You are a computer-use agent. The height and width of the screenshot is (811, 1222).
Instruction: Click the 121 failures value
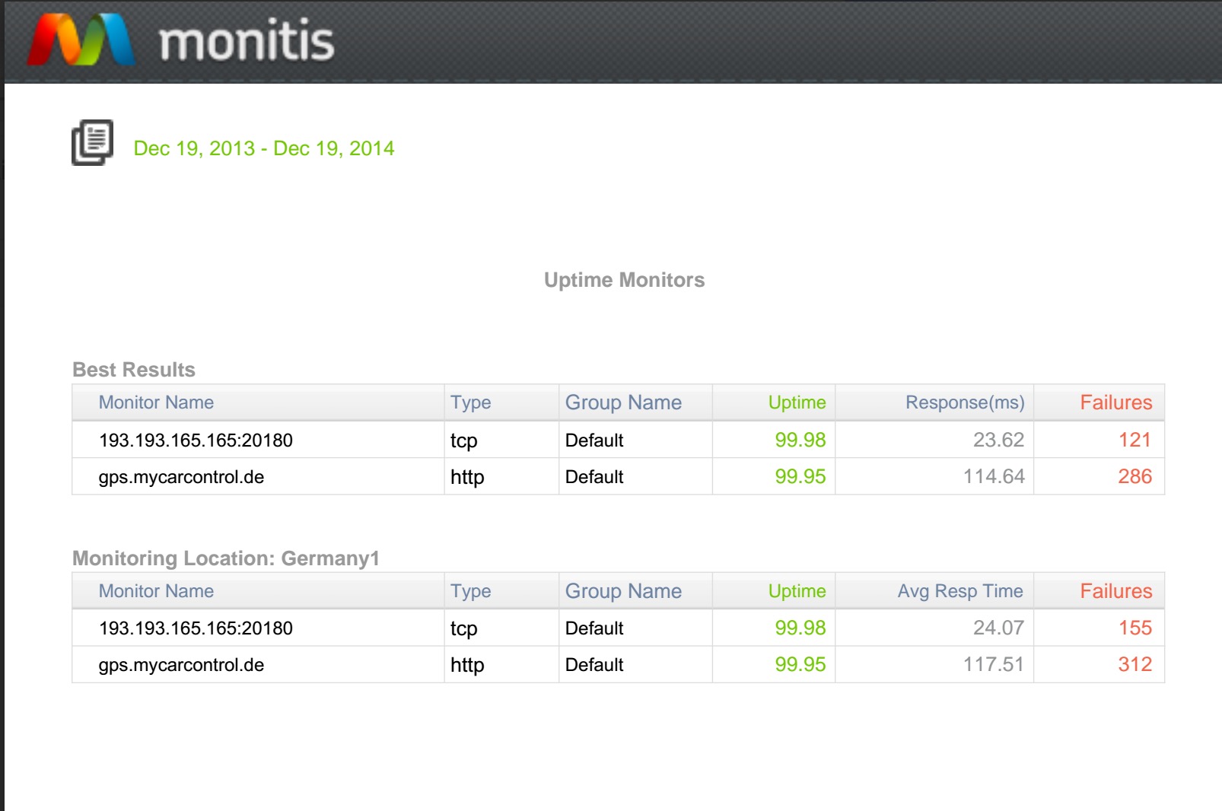click(x=1134, y=440)
